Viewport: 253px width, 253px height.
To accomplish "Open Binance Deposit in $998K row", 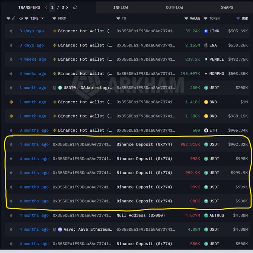I will point(144,159).
